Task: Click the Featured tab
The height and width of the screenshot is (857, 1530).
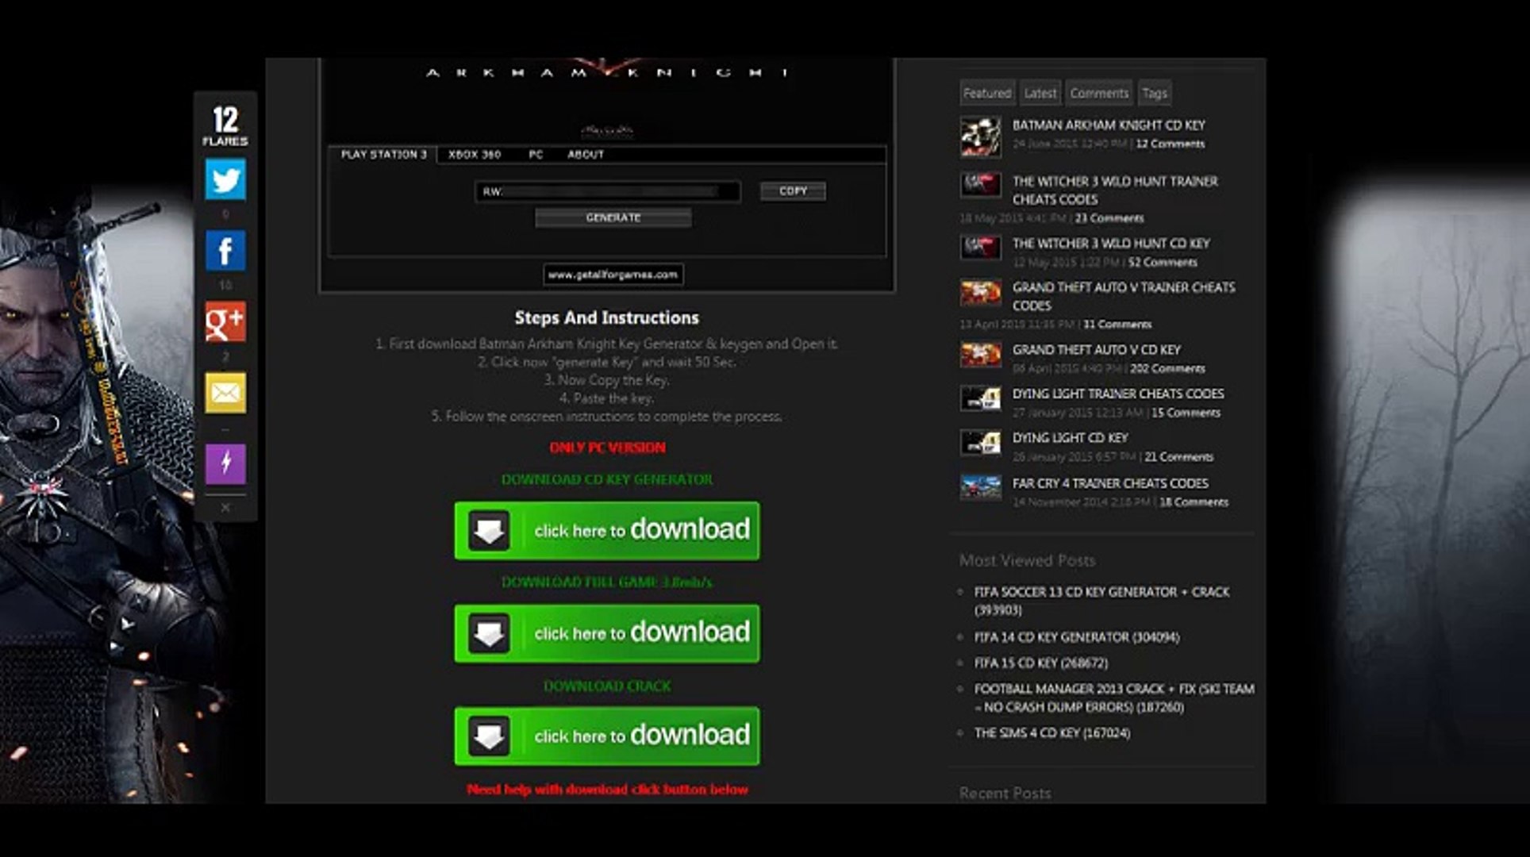Action: tap(986, 93)
